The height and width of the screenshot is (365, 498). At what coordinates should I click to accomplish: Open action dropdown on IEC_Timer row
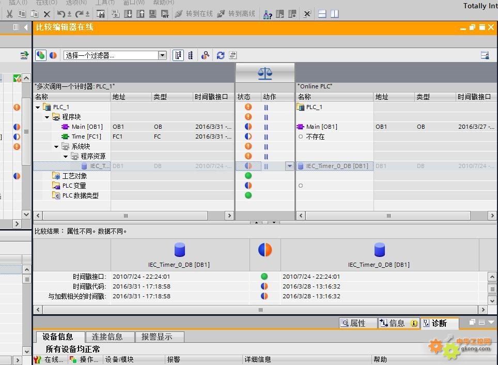point(289,166)
